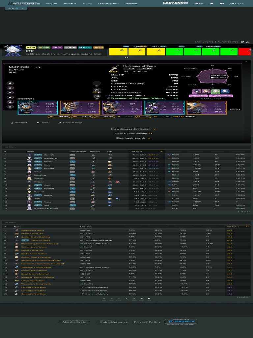Viewport: 253px width, 338px height.
Task: Click Configure image option
Action: coord(70,123)
